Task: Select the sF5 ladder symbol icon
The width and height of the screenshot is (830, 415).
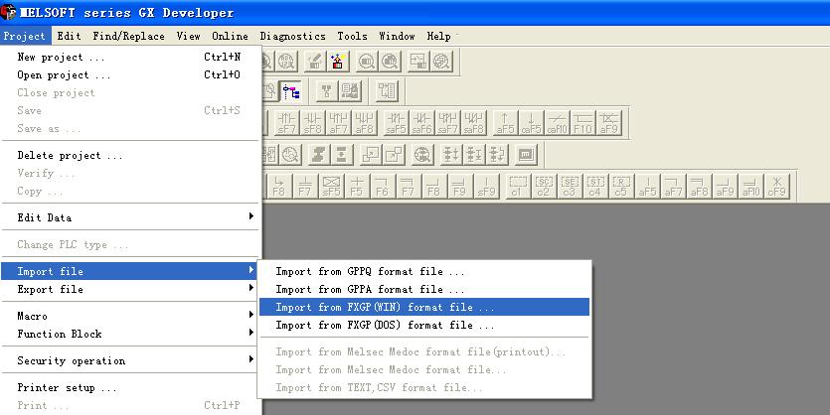Action: click(x=331, y=186)
